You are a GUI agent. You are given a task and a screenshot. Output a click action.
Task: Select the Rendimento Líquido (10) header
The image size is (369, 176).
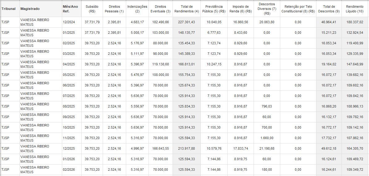point(355,9)
